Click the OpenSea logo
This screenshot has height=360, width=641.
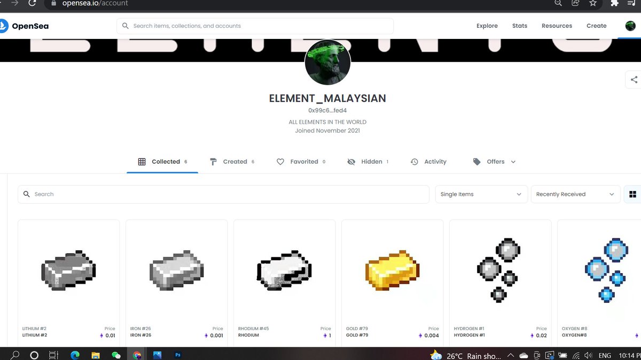click(x=25, y=26)
